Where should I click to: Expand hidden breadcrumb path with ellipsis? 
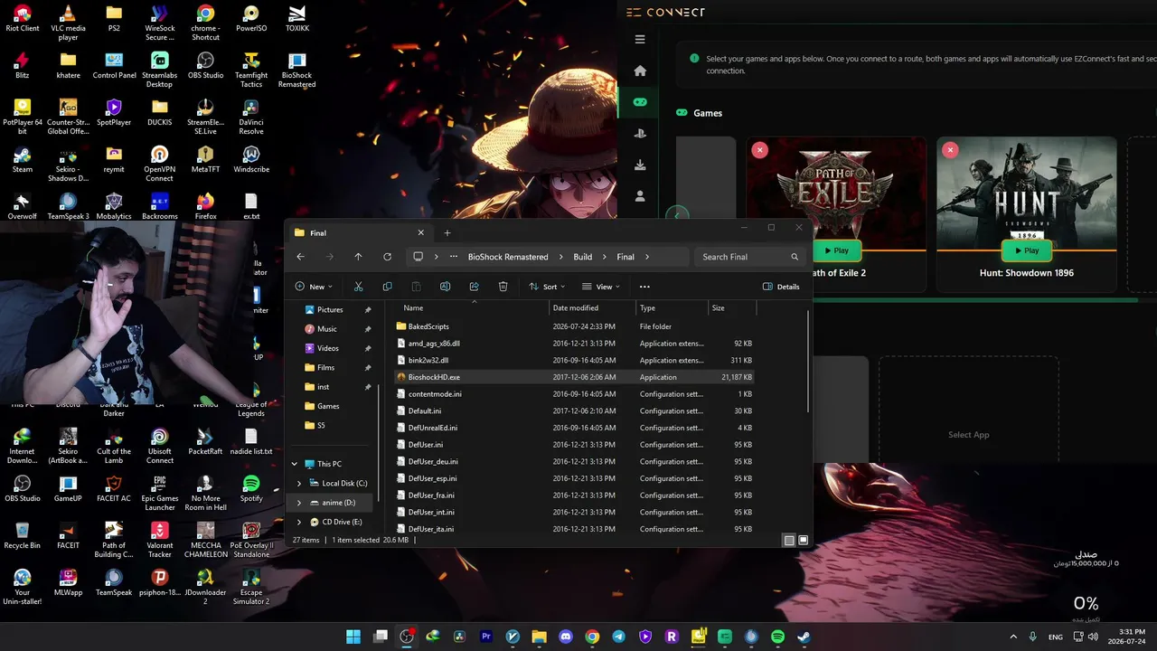point(453,257)
